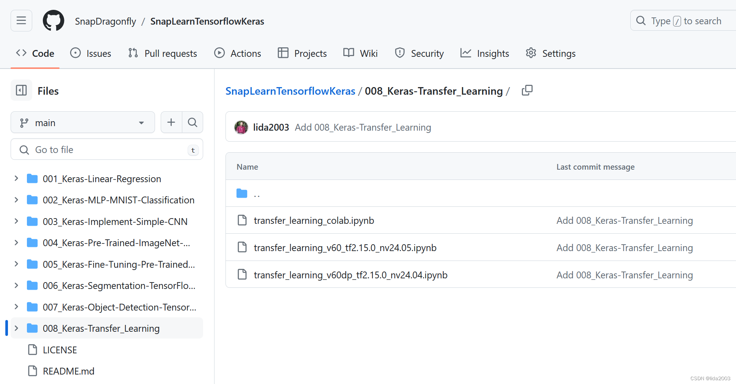Click SnapLearnTensorflowKeras breadcrumb link

290,91
